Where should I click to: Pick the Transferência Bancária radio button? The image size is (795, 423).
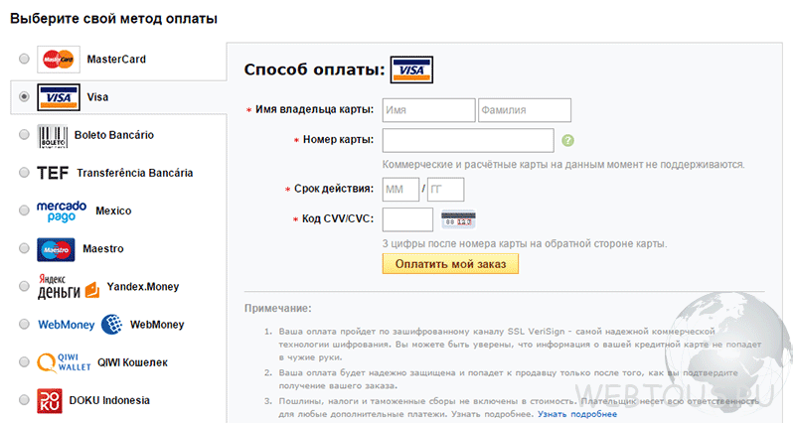pos(24,173)
